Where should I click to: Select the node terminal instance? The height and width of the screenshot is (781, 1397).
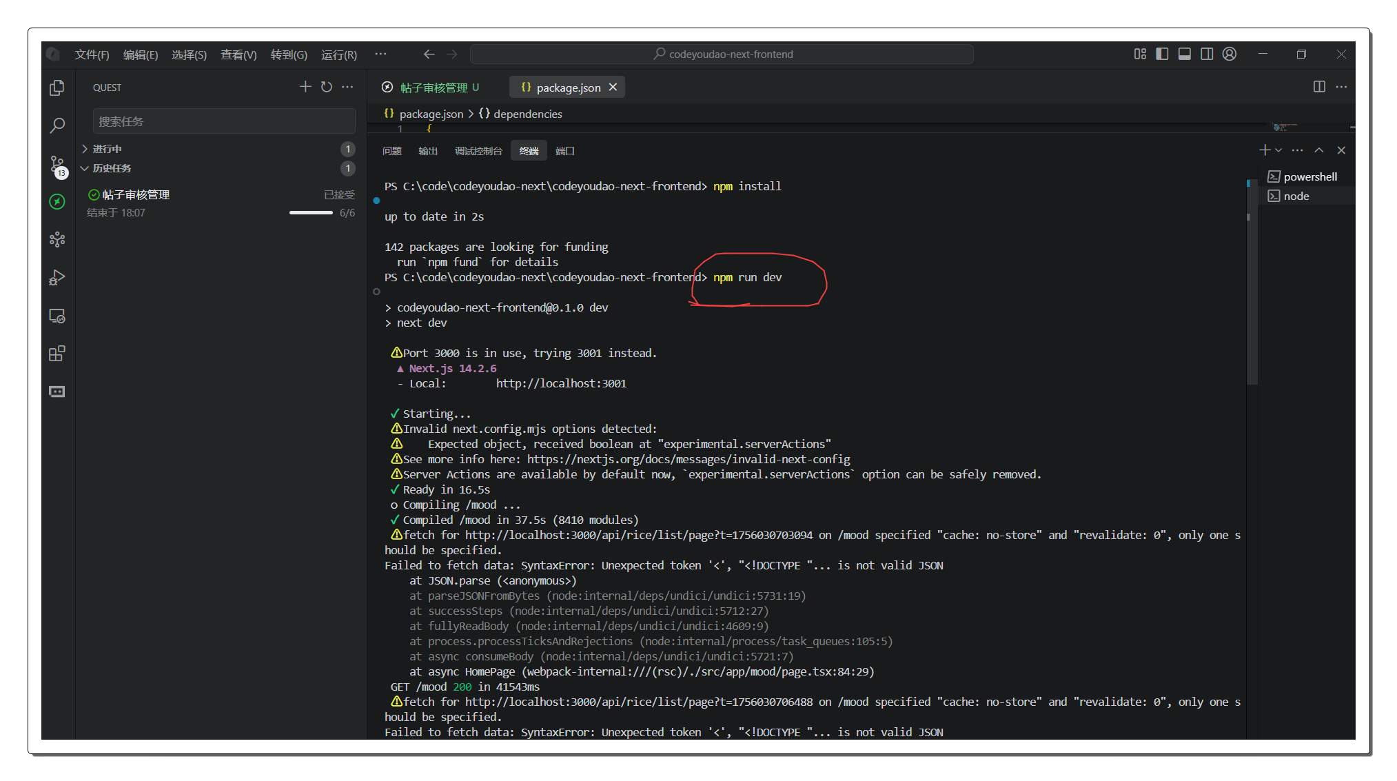(x=1307, y=196)
